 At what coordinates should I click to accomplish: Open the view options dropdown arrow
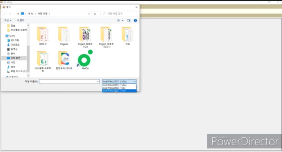[123, 21]
